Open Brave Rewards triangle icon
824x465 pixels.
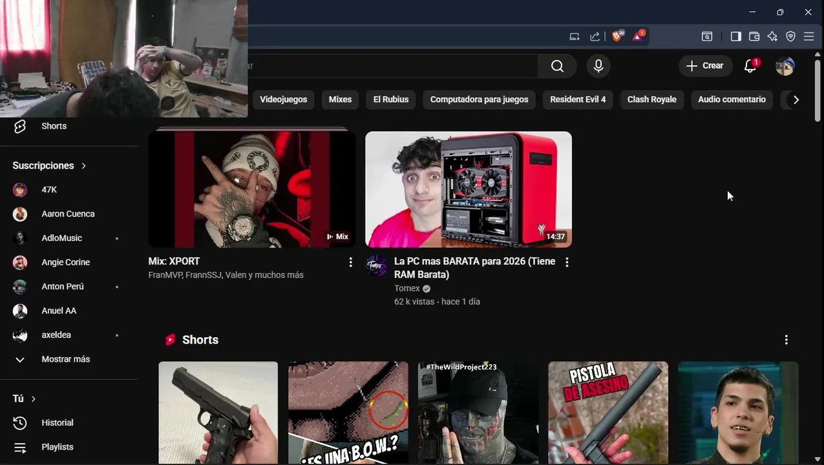click(x=639, y=36)
